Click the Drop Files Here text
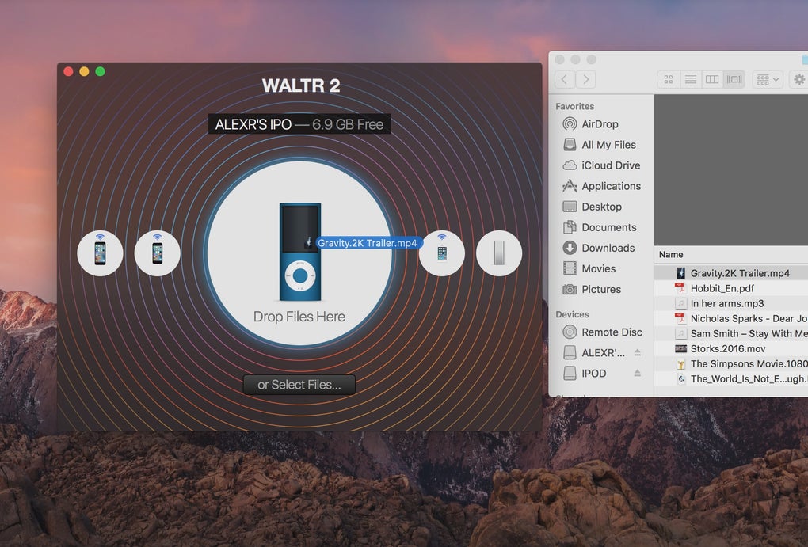808x547 pixels. coord(299,317)
